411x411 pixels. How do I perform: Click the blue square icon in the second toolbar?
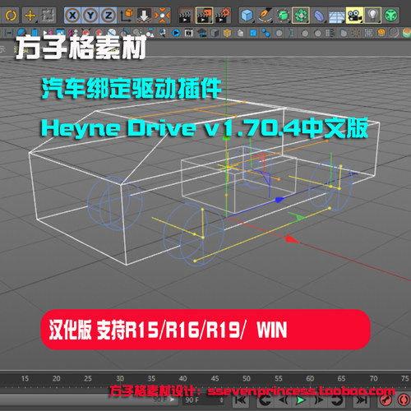pos(253,33)
